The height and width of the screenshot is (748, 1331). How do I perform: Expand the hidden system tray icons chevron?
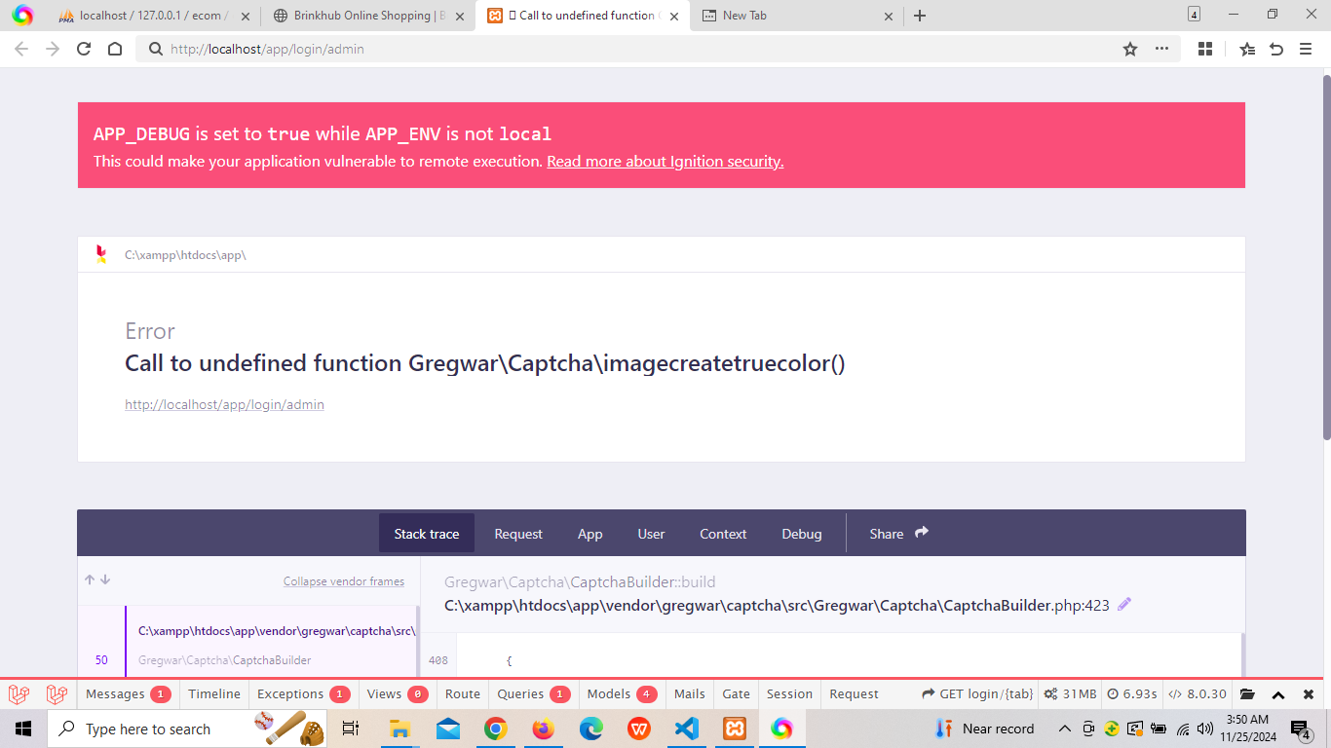[x=1065, y=729]
